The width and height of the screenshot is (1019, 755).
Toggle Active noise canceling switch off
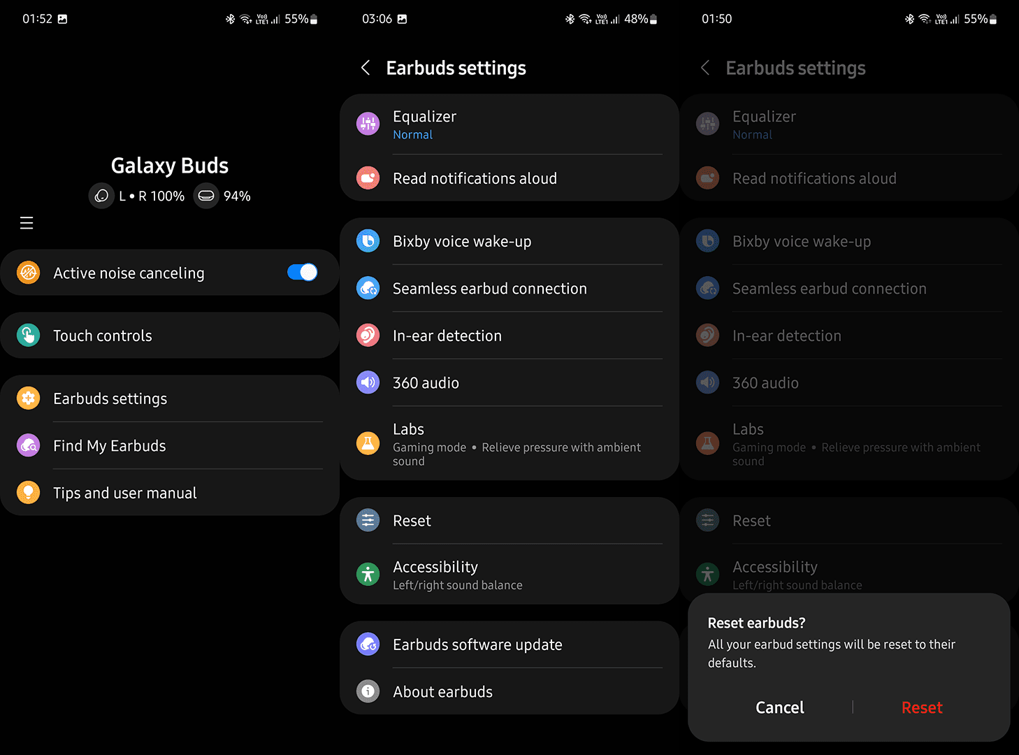tap(302, 273)
